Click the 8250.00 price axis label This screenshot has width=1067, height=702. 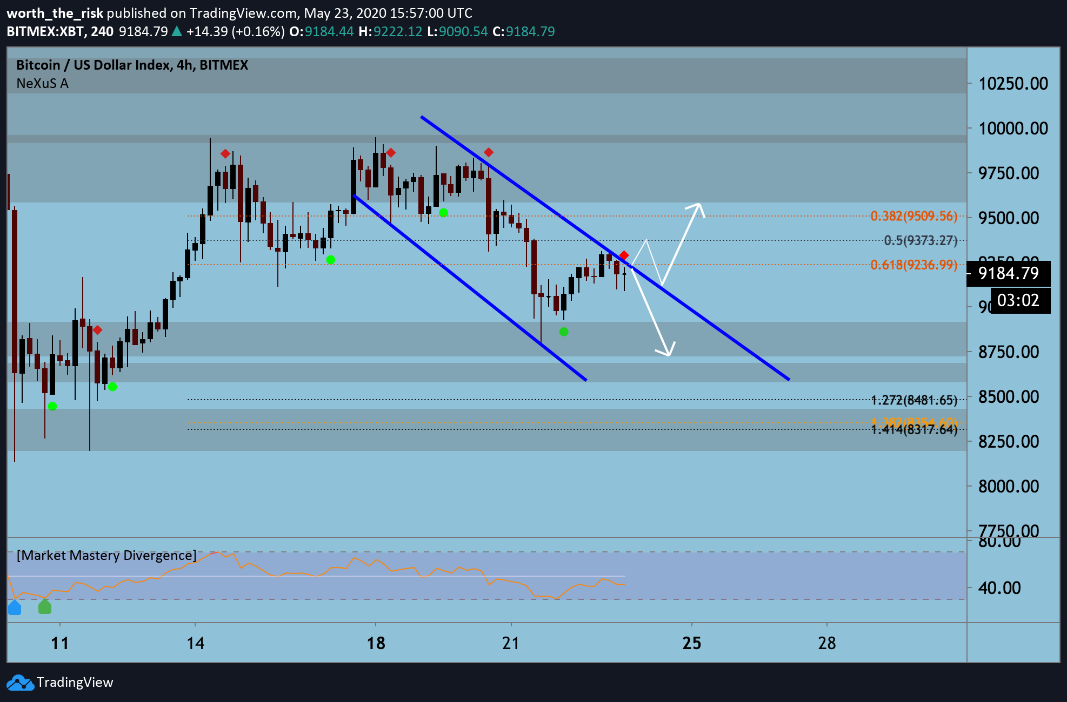click(1009, 442)
